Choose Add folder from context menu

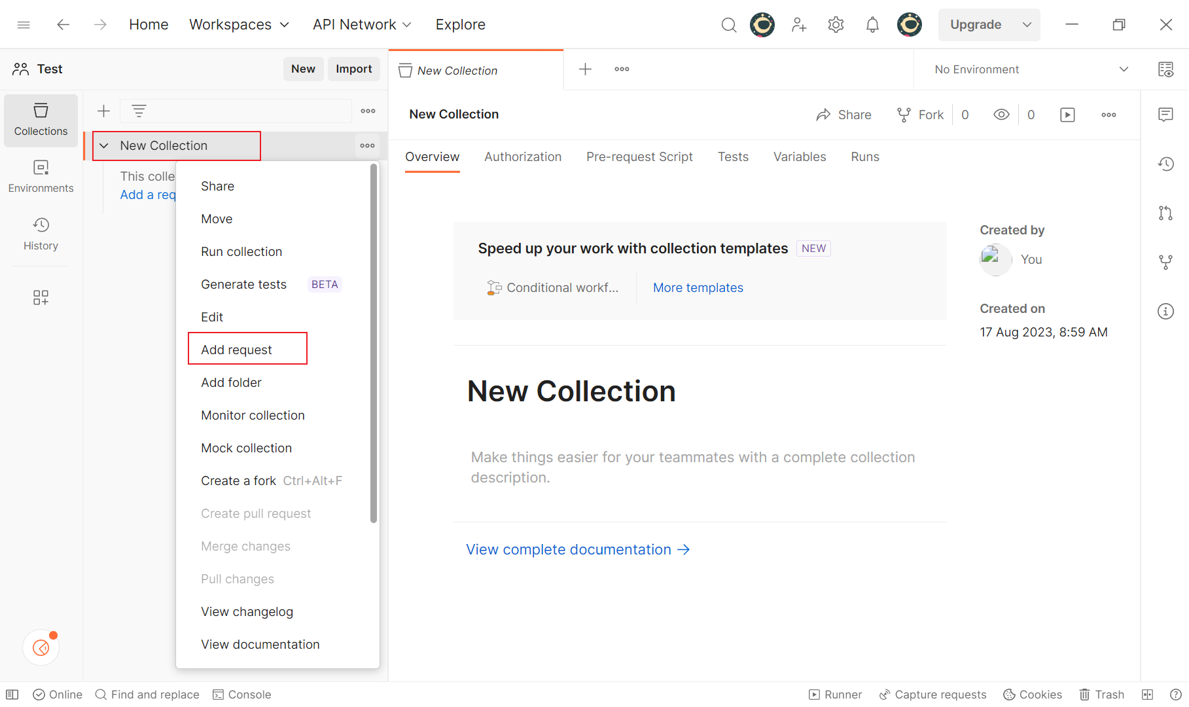click(231, 382)
